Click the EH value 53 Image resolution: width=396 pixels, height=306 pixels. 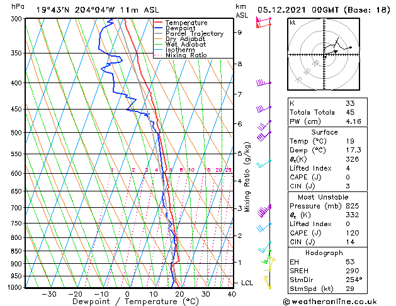click(x=350, y=262)
